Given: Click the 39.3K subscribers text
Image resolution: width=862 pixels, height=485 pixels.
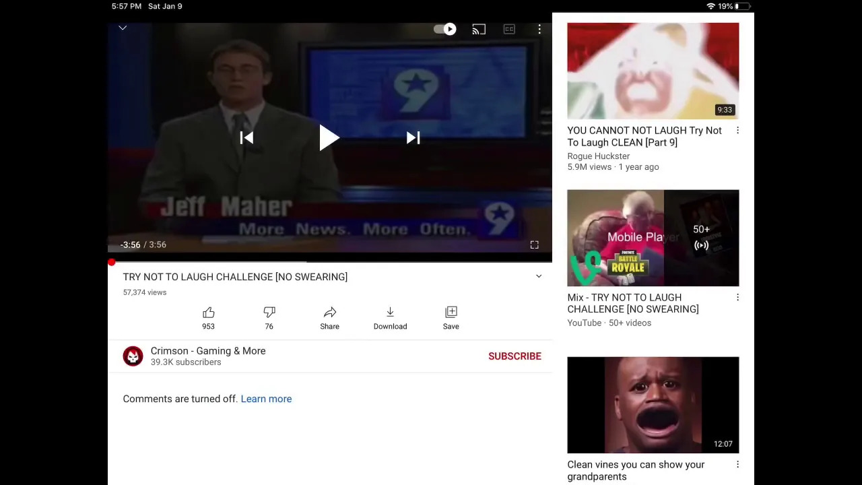Looking at the screenshot, I should coord(186,362).
